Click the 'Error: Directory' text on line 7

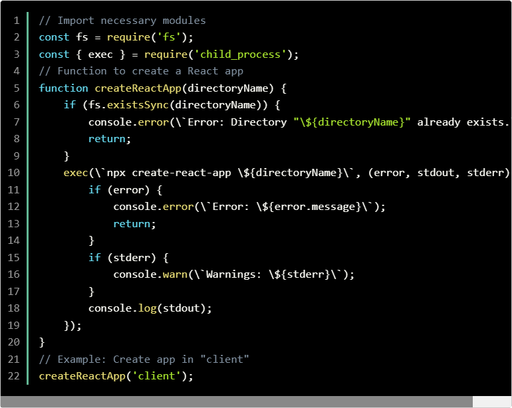pos(237,122)
